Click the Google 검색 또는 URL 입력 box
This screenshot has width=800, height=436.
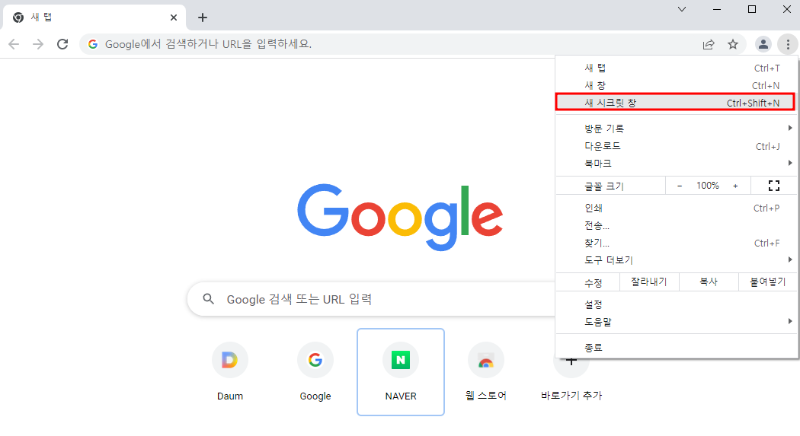point(373,299)
